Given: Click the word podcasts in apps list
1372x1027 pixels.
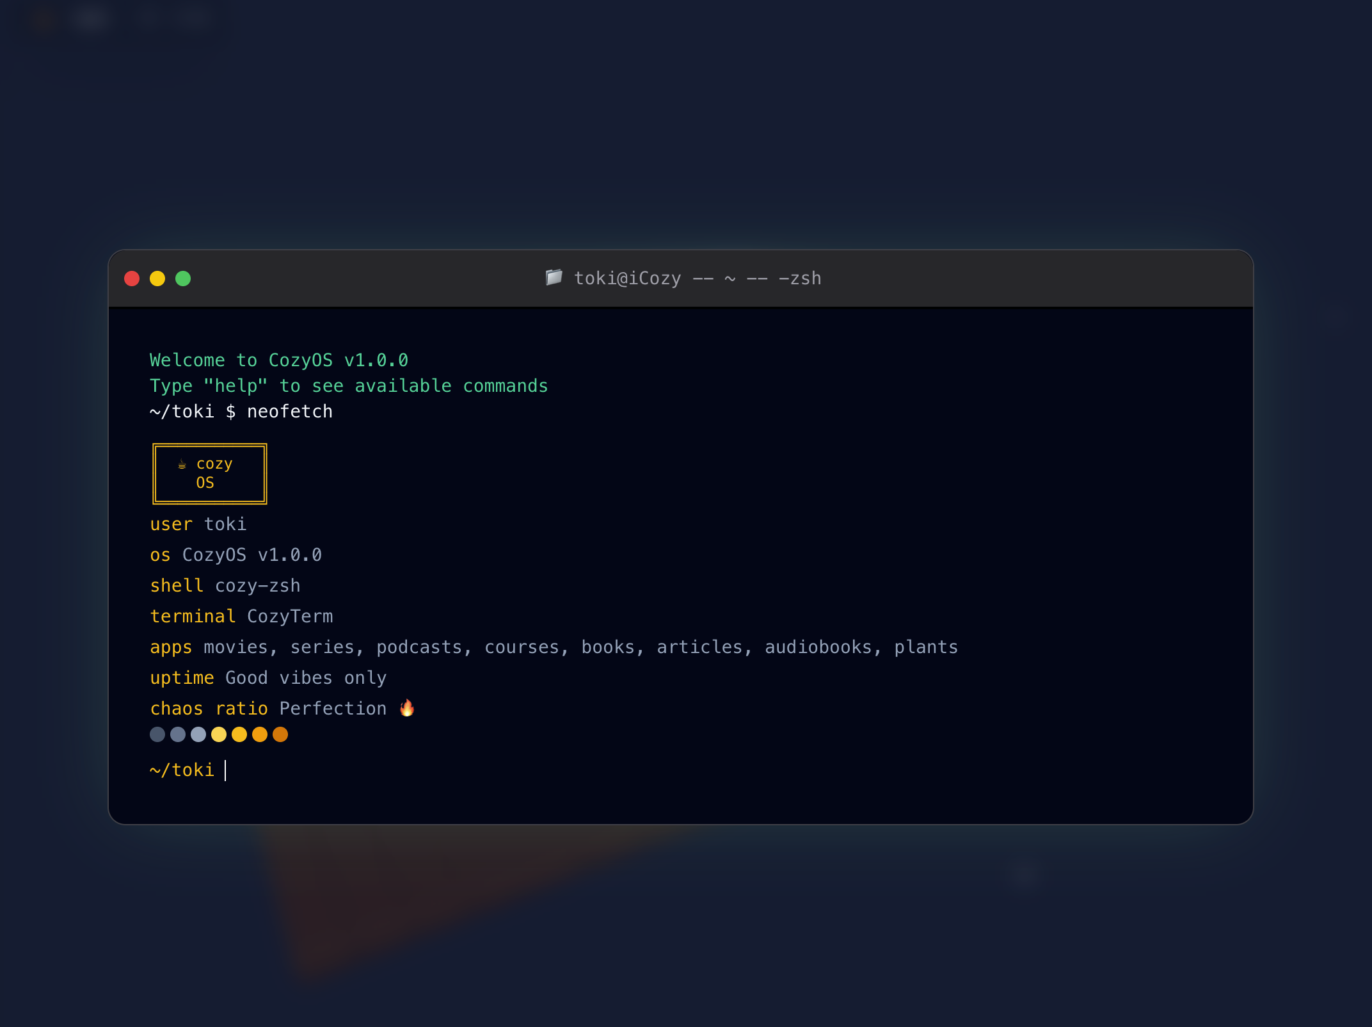Looking at the screenshot, I should point(419,647).
